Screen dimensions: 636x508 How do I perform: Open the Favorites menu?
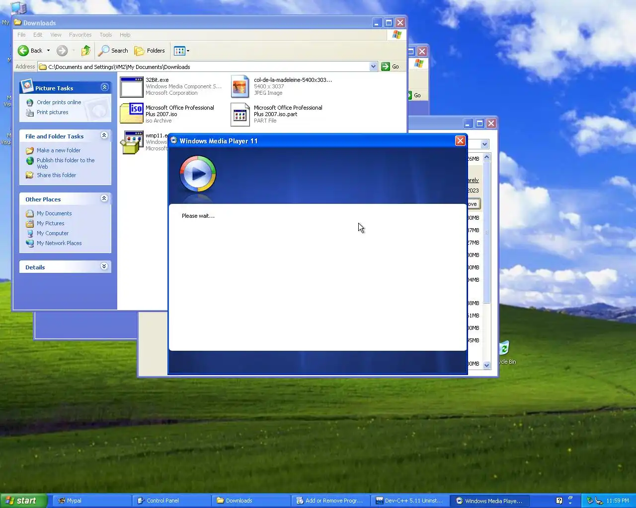80,35
